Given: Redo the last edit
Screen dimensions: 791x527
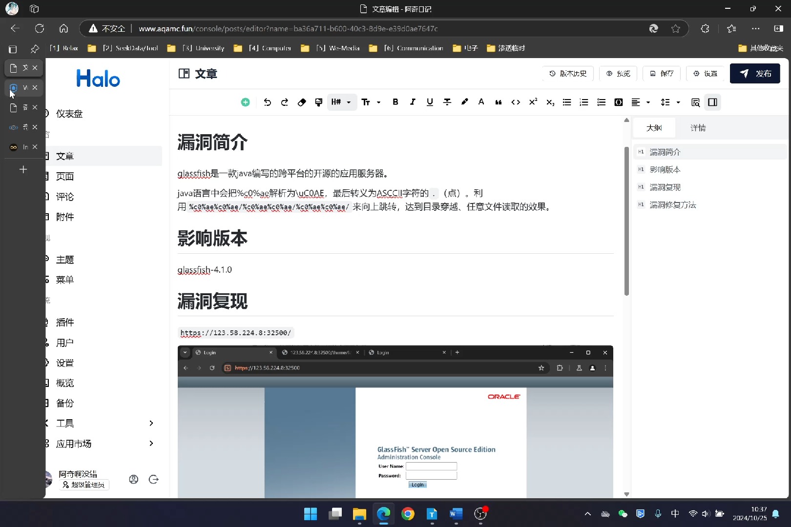Looking at the screenshot, I should (285, 102).
